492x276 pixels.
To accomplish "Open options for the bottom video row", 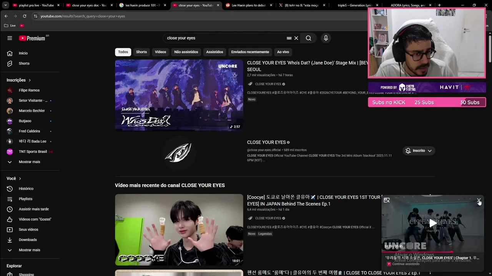I will tap(430, 273).
